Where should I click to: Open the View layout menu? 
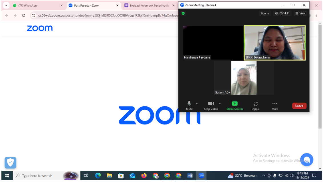pyautogui.click(x=300, y=13)
